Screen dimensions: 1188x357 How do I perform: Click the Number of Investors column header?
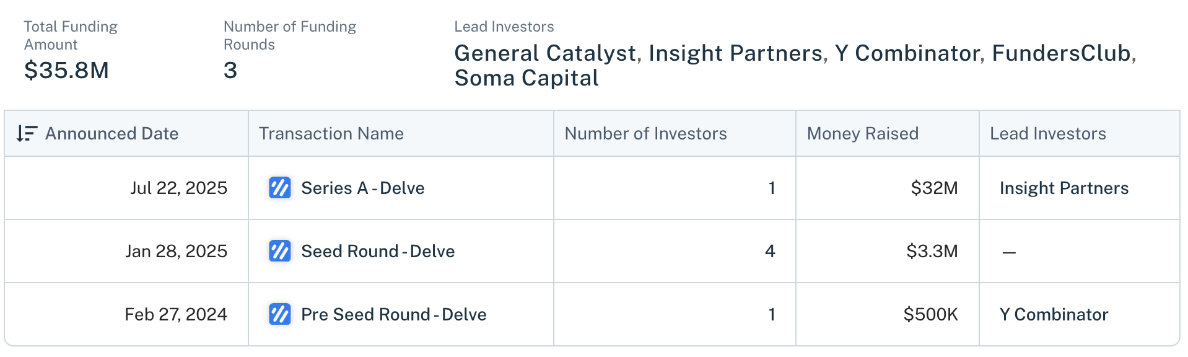pos(645,133)
